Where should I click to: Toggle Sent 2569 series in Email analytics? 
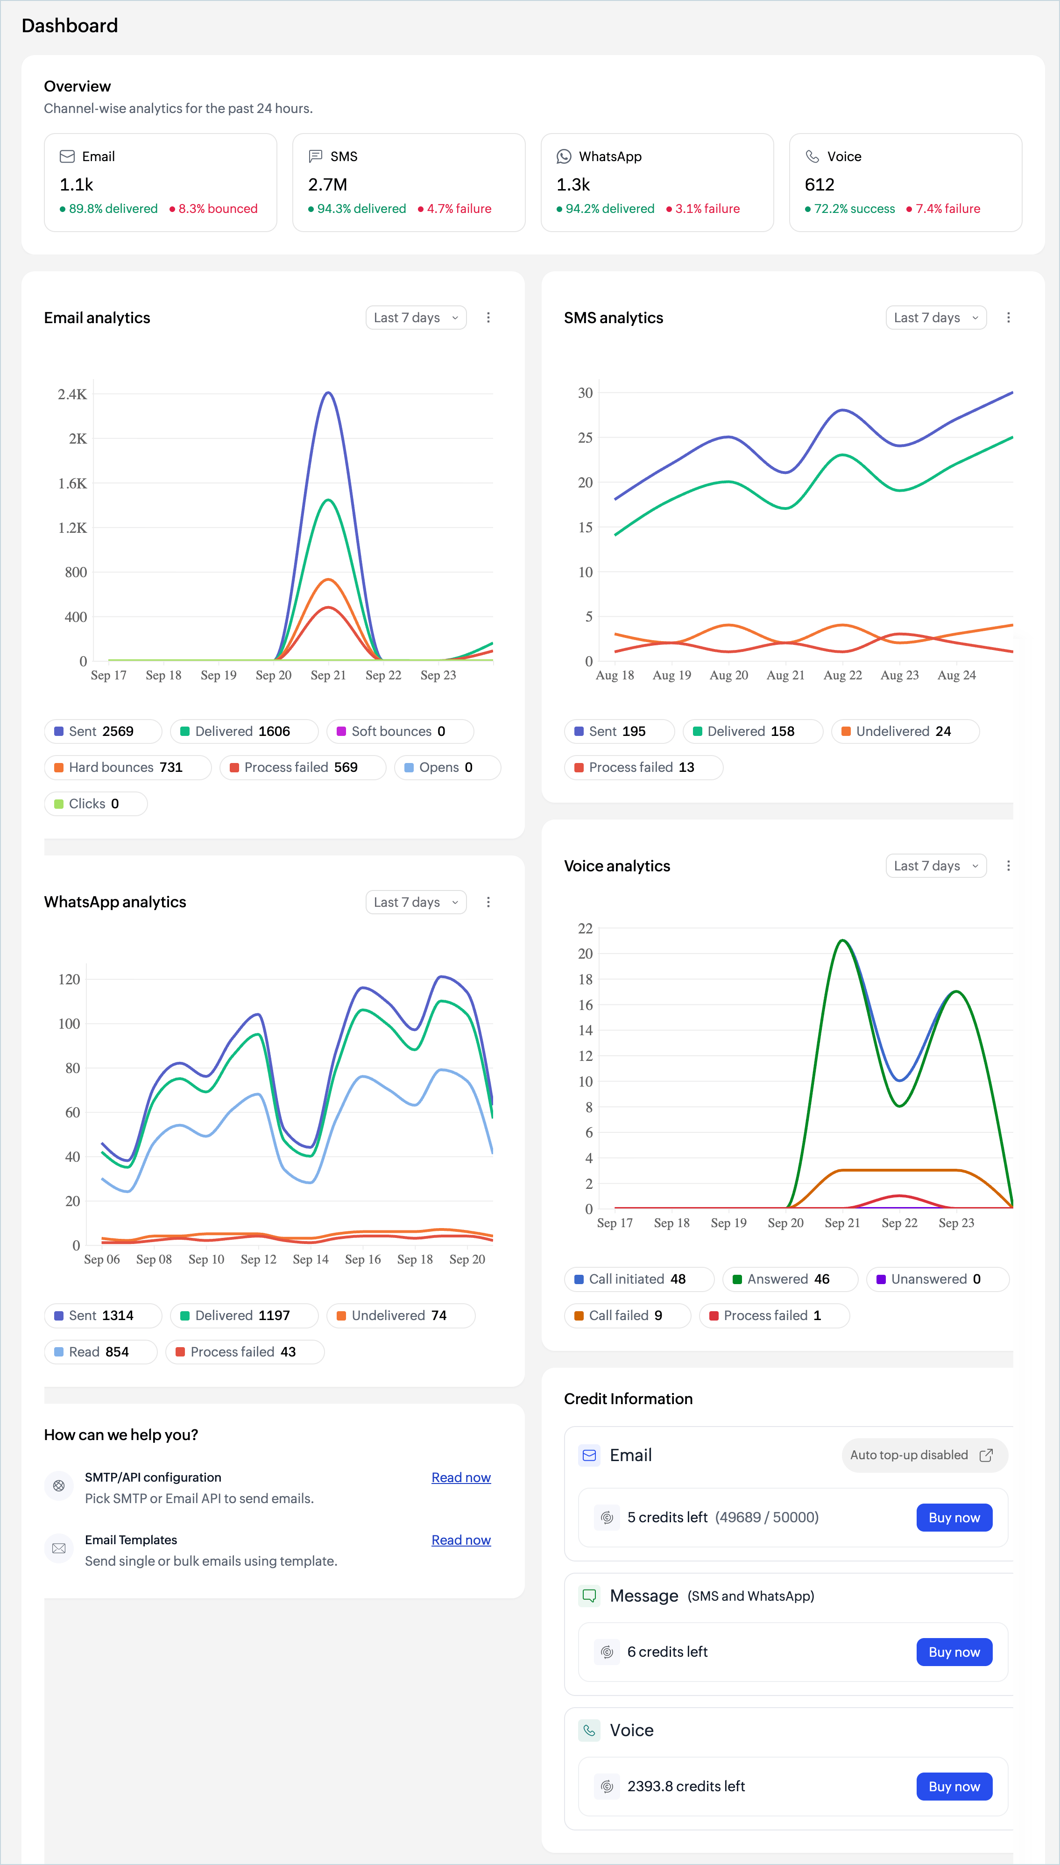click(x=103, y=731)
